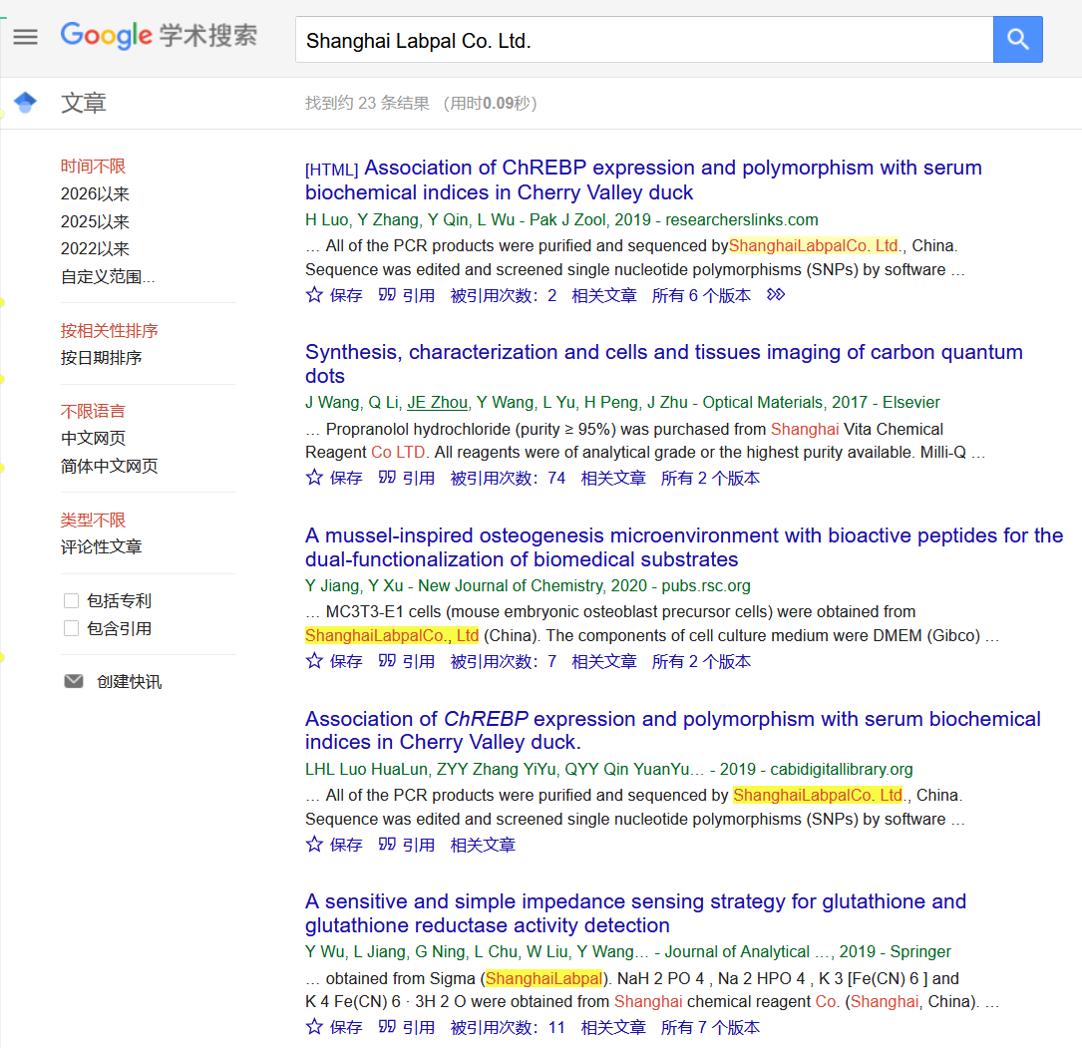Open the 自定义范围 custom range option

[108, 276]
